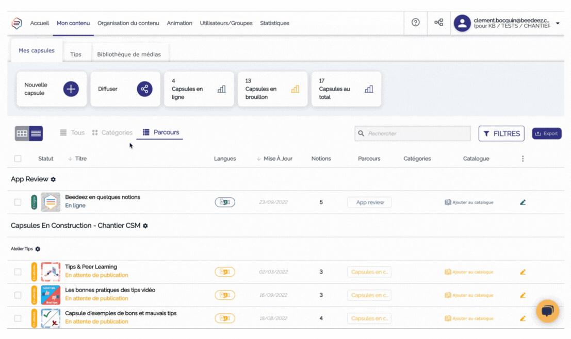The height and width of the screenshot is (339, 571).
Task: Click the language badge for Tips & Peer Learning
Action: (x=225, y=272)
